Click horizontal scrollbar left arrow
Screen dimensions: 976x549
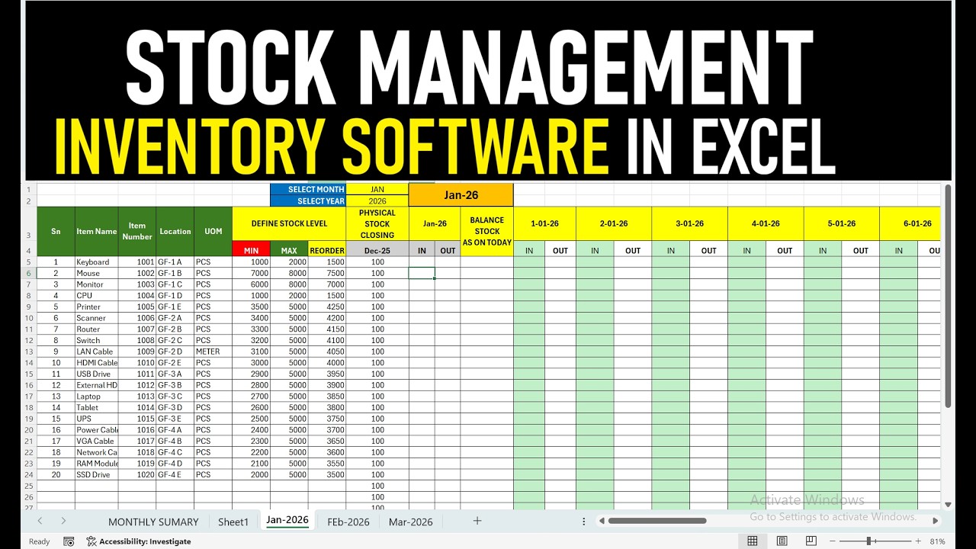coord(602,521)
